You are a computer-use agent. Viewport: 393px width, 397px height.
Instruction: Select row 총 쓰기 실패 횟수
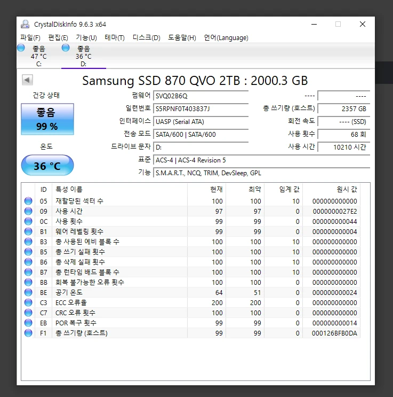[191, 252]
